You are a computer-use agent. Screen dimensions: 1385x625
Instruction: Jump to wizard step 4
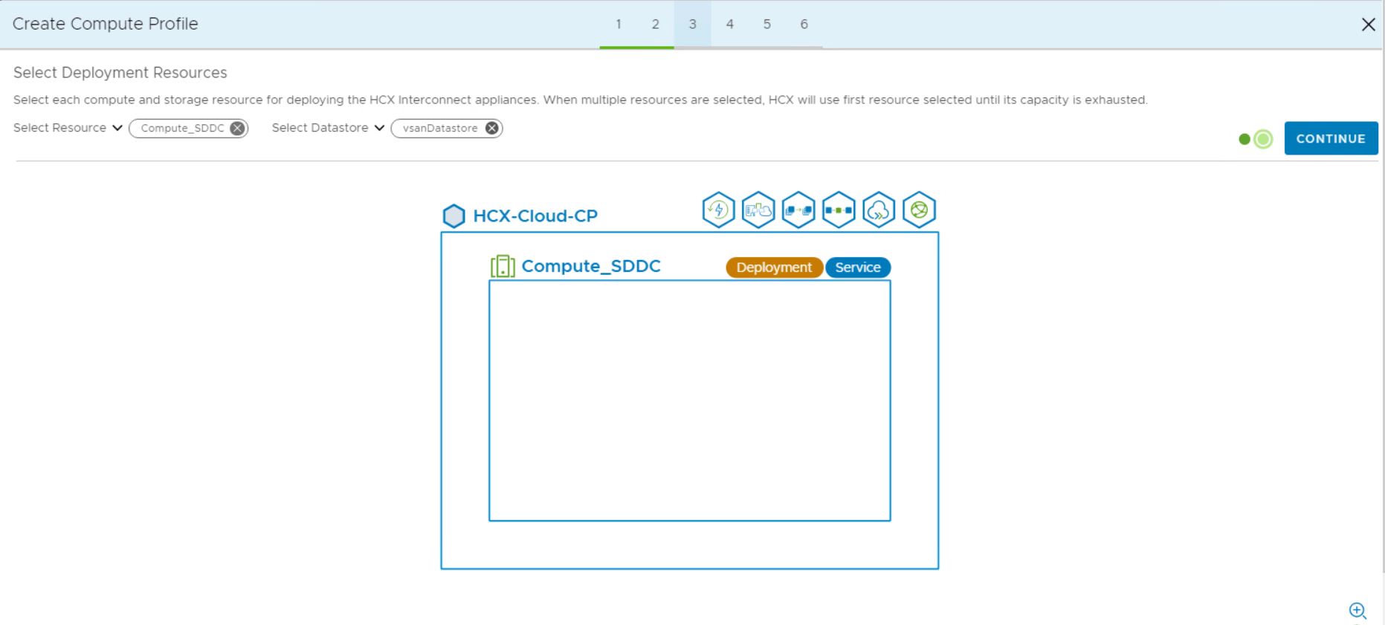[730, 25]
